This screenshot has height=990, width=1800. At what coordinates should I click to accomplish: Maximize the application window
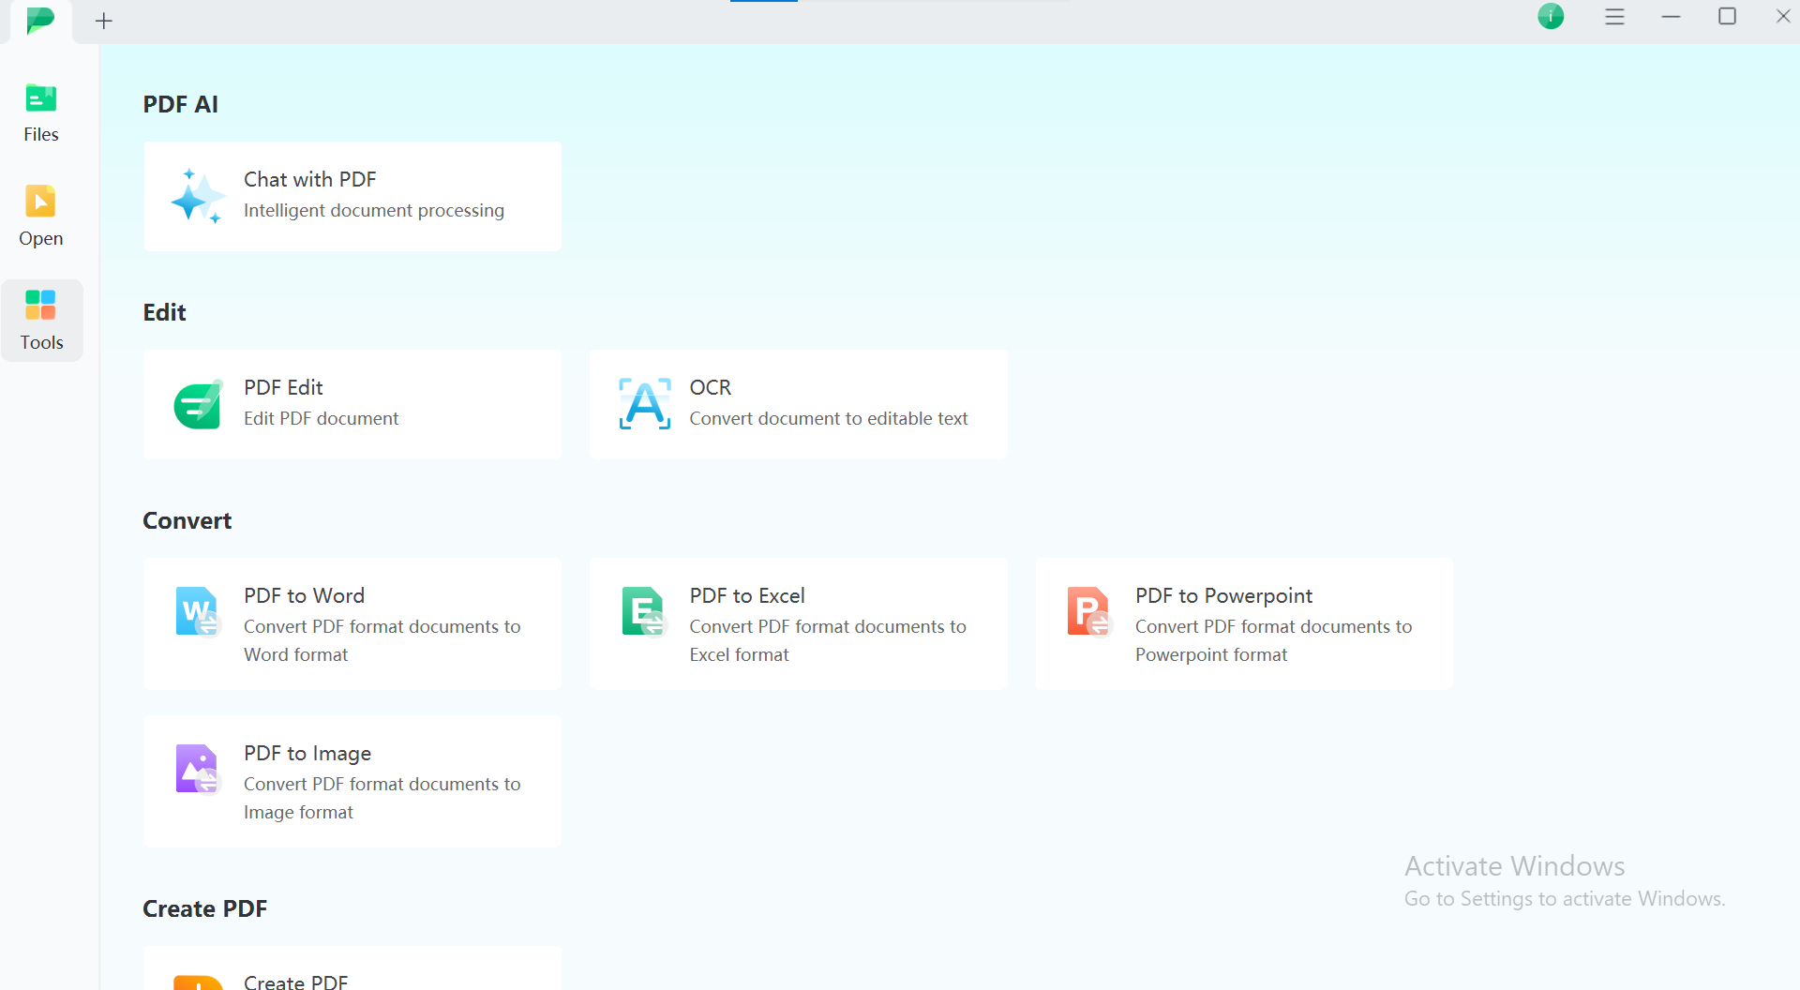click(1727, 17)
